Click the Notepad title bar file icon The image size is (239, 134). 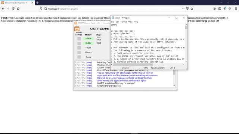coord(113,18)
